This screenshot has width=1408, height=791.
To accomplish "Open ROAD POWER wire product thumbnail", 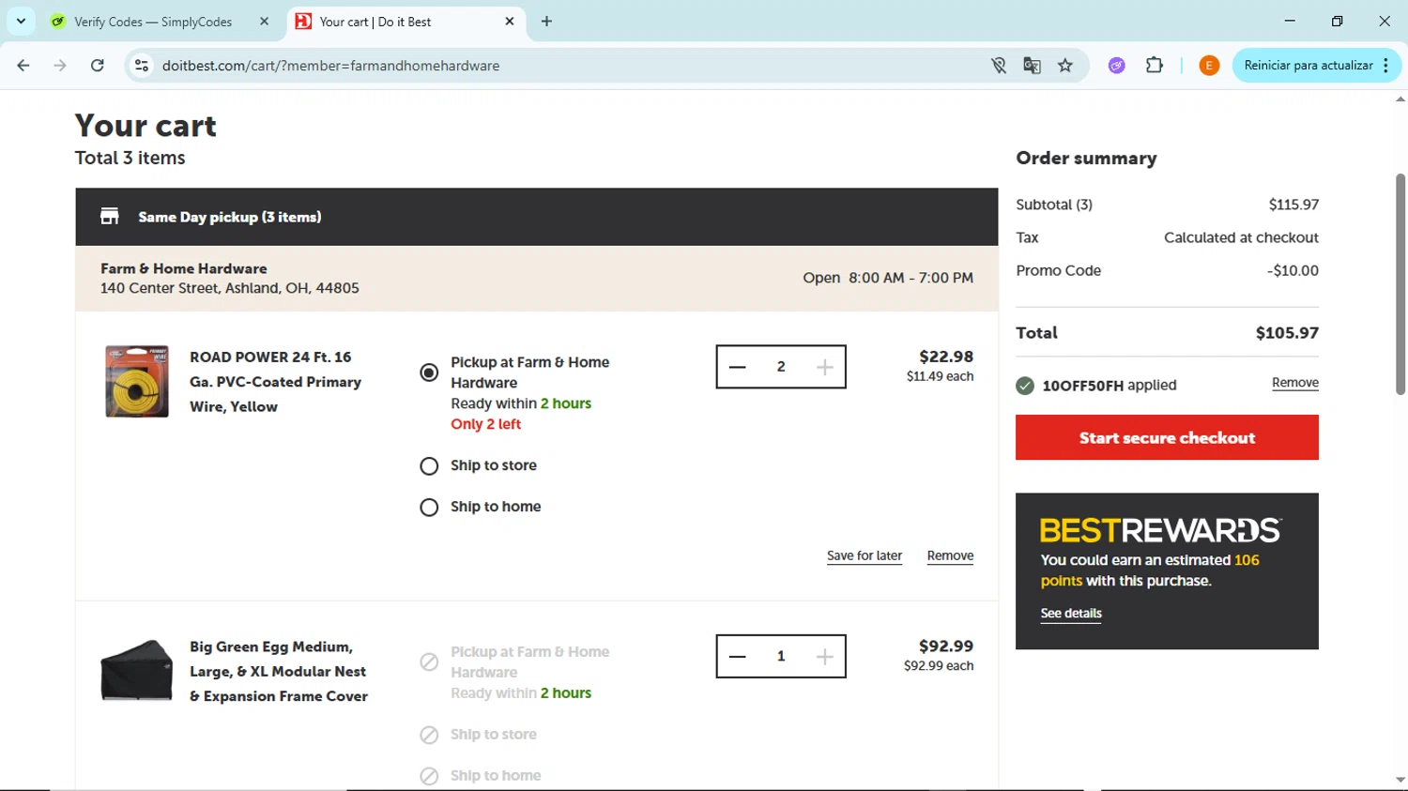I will tap(137, 381).
